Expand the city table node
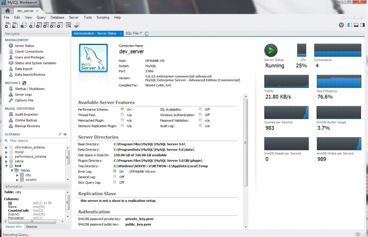Image resolution: width=368 pixels, height=237 pixels. [18, 175]
